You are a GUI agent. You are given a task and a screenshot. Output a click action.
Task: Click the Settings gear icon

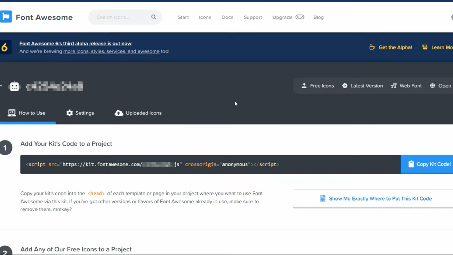tap(69, 113)
